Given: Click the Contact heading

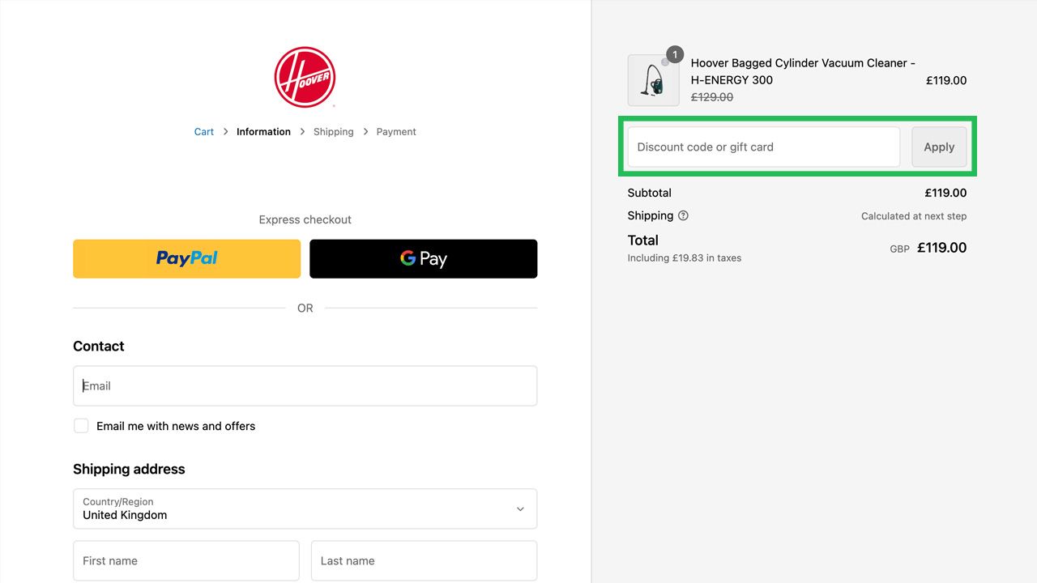Looking at the screenshot, I should (x=99, y=346).
